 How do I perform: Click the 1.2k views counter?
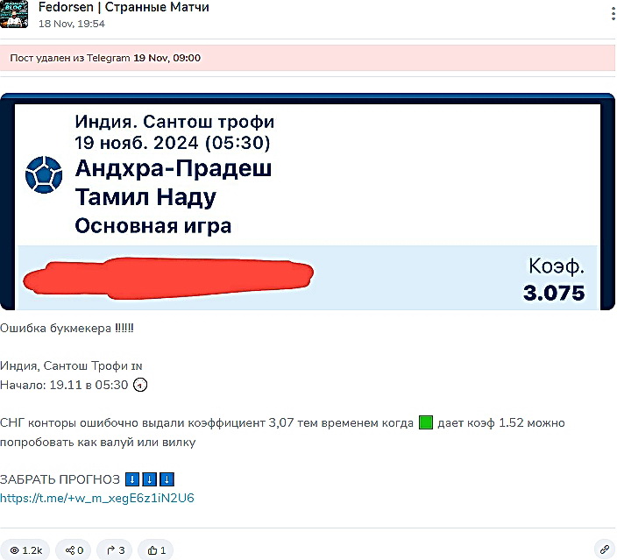25,549
